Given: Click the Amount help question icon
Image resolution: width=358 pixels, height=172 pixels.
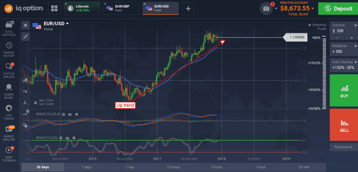Looking at the screenshot, I should (x=356, y=25).
